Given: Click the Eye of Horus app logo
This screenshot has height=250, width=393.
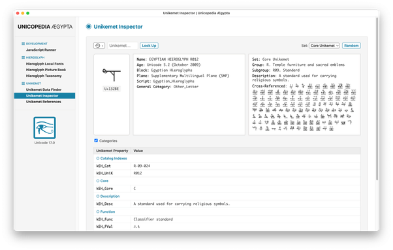Looking at the screenshot, I should click(x=44, y=128).
